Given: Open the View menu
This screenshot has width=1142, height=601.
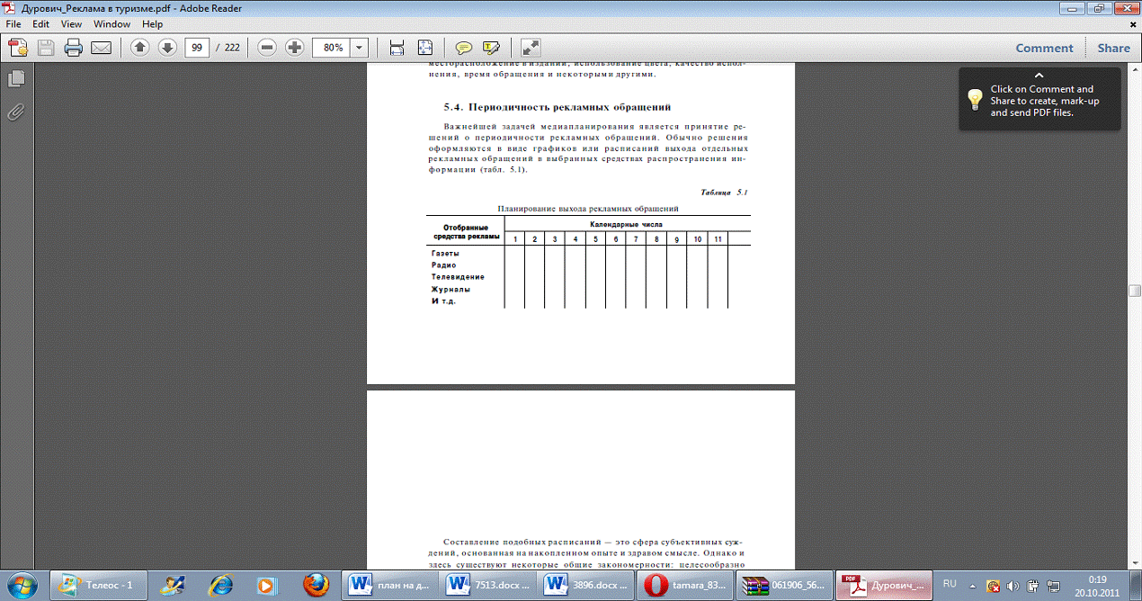Looking at the screenshot, I should point(71,24).
